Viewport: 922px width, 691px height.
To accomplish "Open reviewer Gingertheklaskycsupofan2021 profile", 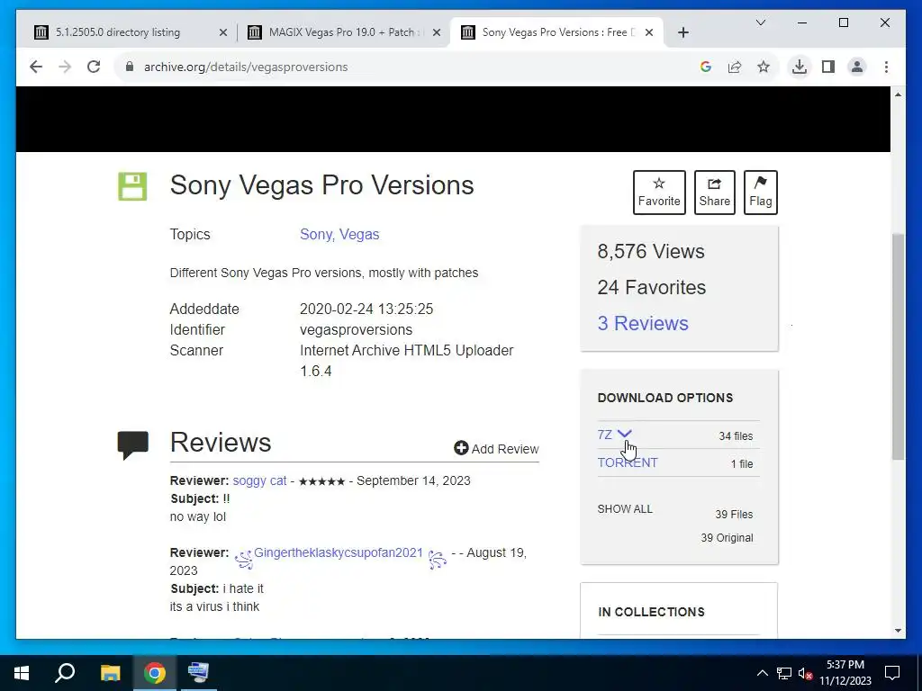I will tap(339, 552).
